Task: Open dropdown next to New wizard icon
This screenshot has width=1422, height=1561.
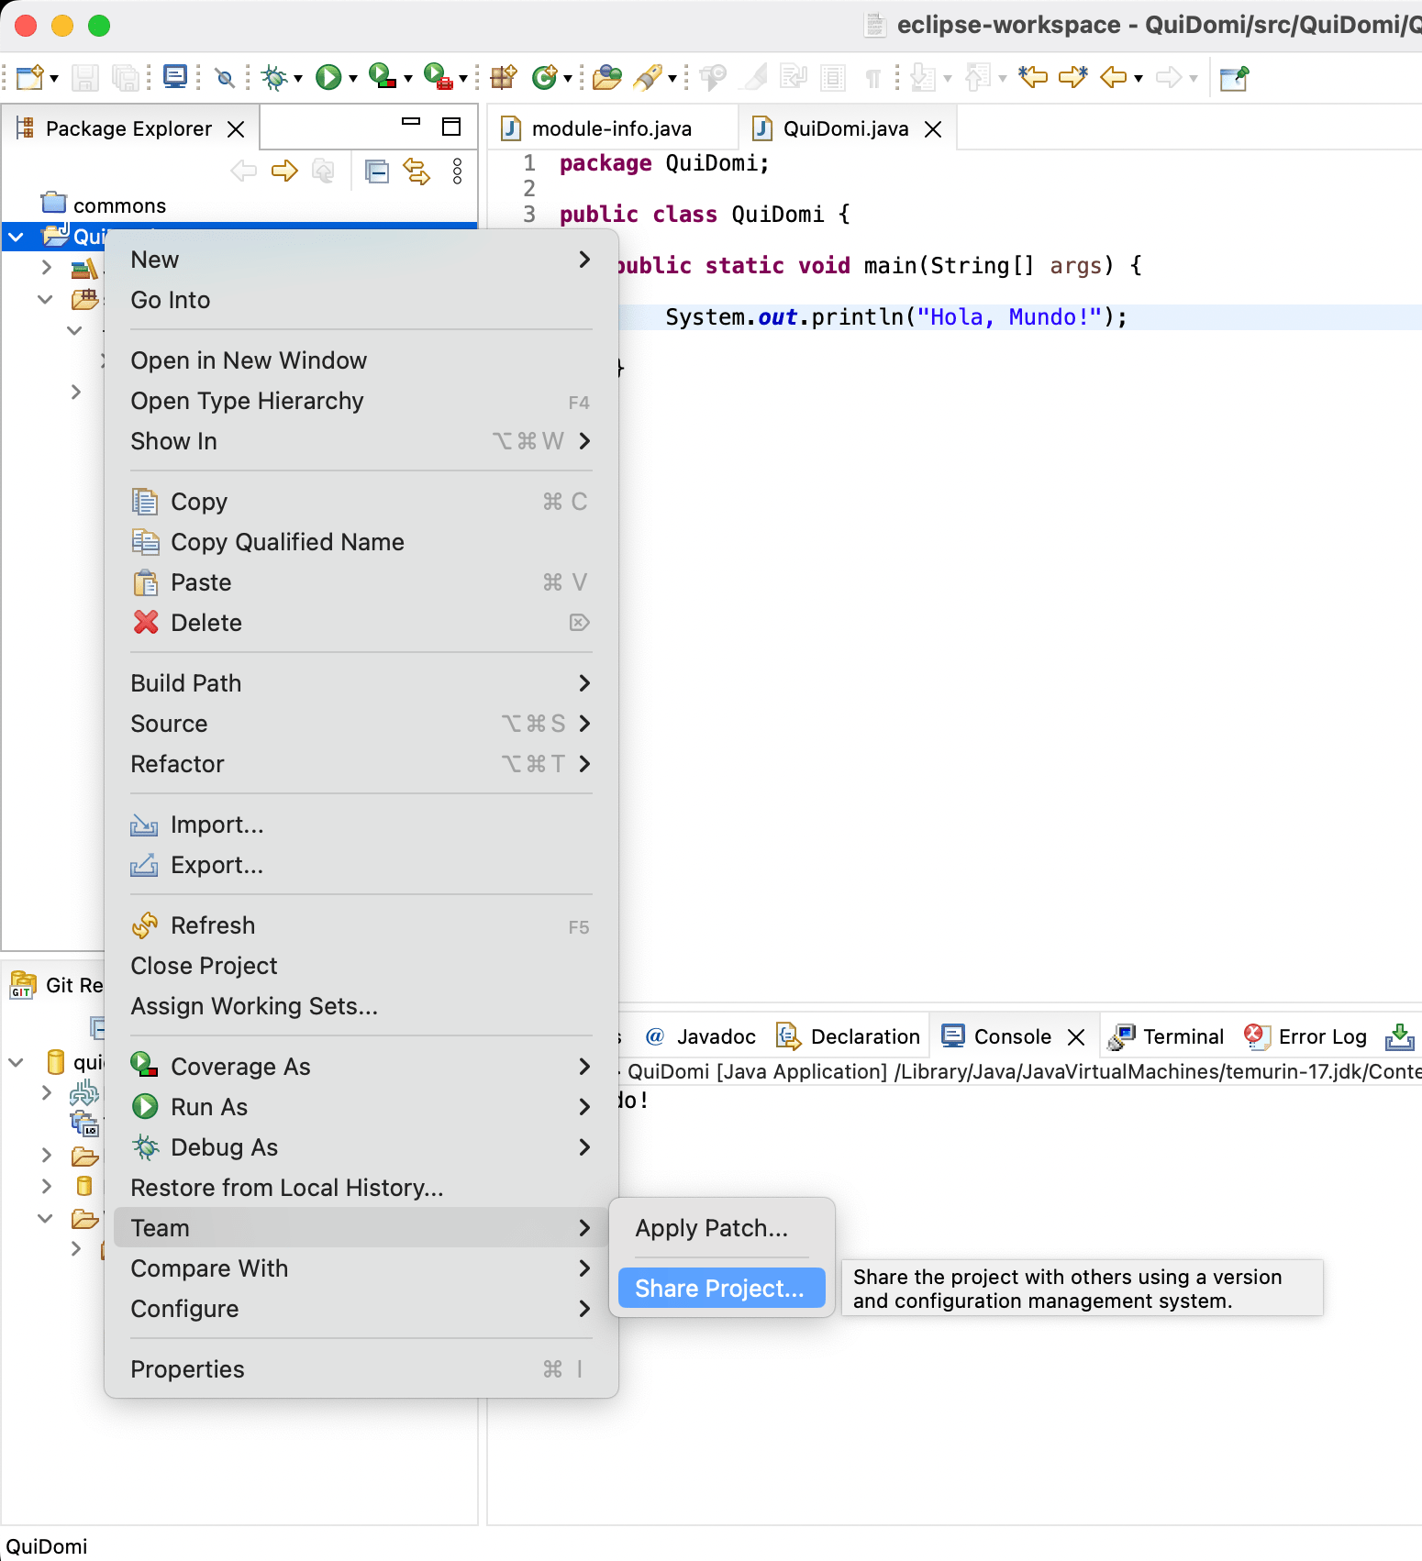Action: [54, 79]
